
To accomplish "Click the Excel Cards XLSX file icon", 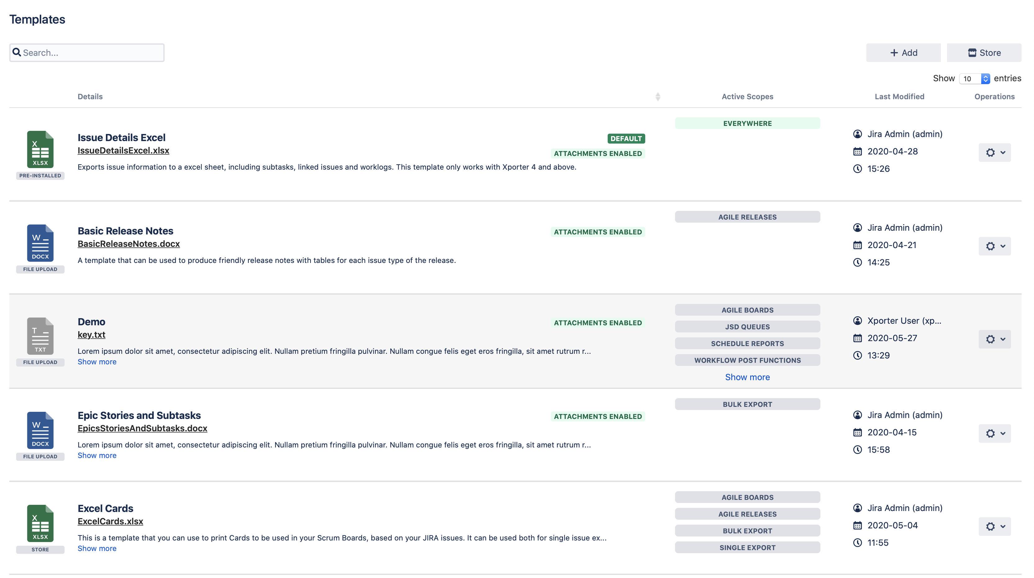I will click(40, 523).
